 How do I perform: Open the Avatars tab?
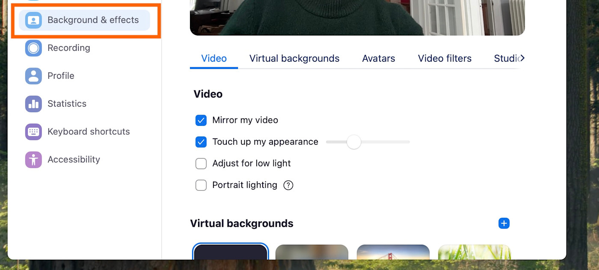tap(379, 59)
